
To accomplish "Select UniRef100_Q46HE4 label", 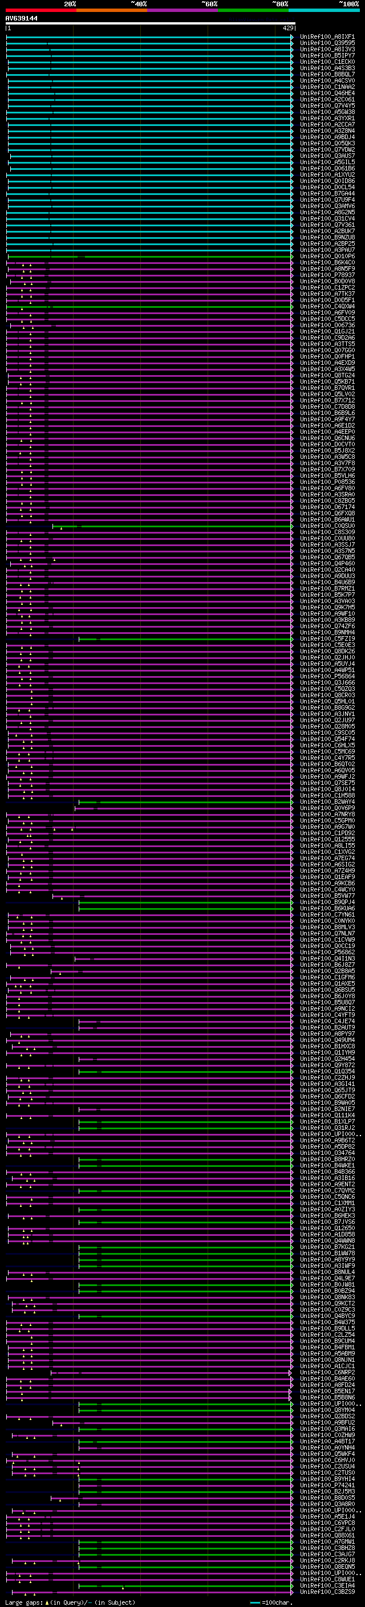I will (x=327, y=93).
